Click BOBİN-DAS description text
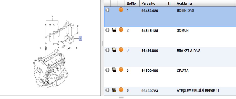The image size is (236, 99). (x=186, y=11)
